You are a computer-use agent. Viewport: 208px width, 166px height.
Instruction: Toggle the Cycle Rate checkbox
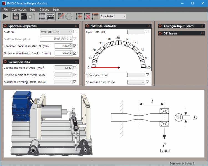click(x=147, y=32)
